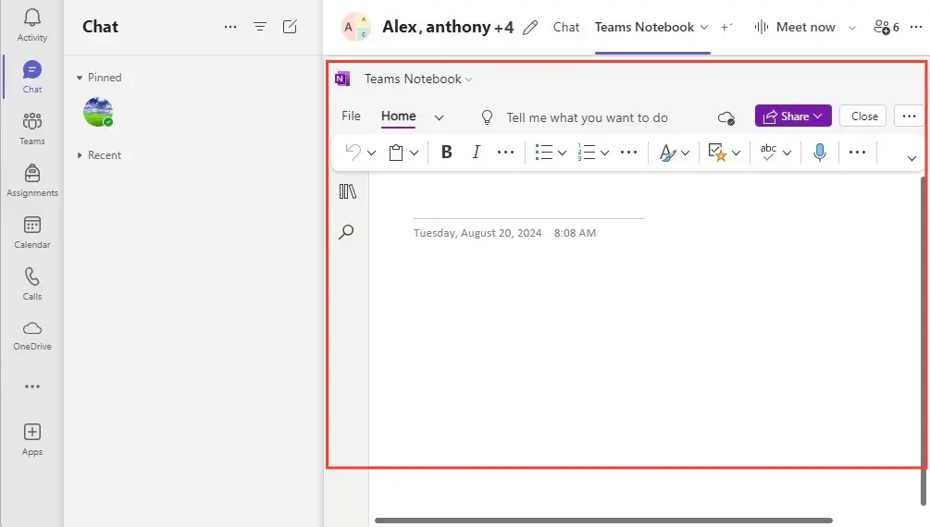Click the Dictate microphone icon
Screen dimensions: 930x527
819,153
